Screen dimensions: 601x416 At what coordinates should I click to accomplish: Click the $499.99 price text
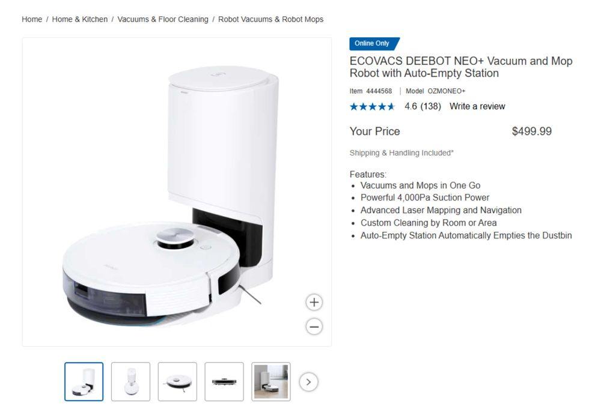pyautogui.click(x=532, y=131)
